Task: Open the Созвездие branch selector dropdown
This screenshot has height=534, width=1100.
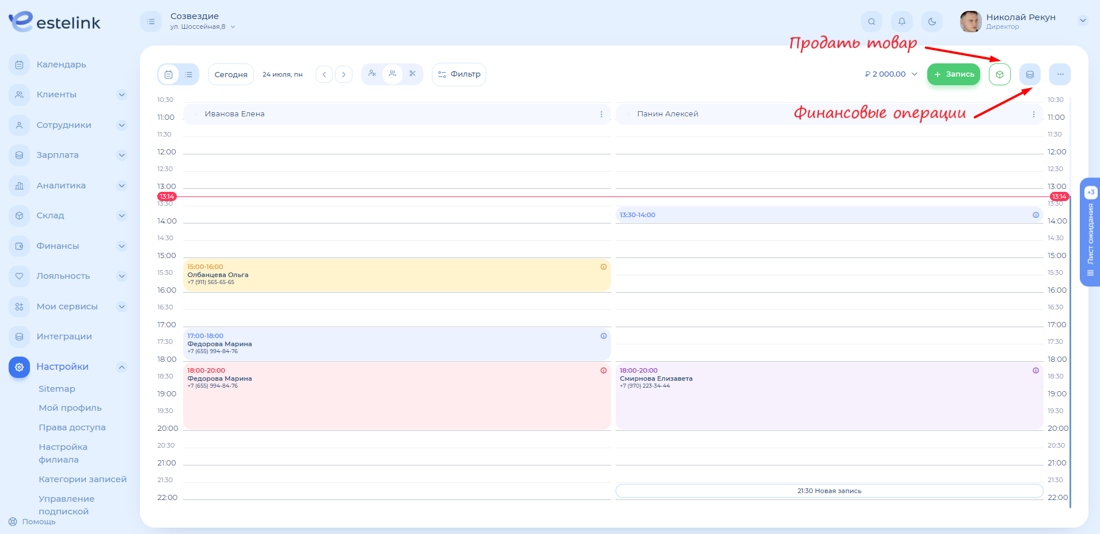Action: click(x=203, y=21)
